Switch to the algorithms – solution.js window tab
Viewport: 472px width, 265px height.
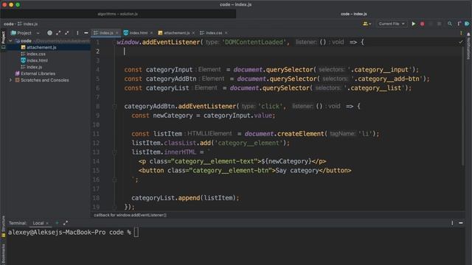click(x=118, y=14)
